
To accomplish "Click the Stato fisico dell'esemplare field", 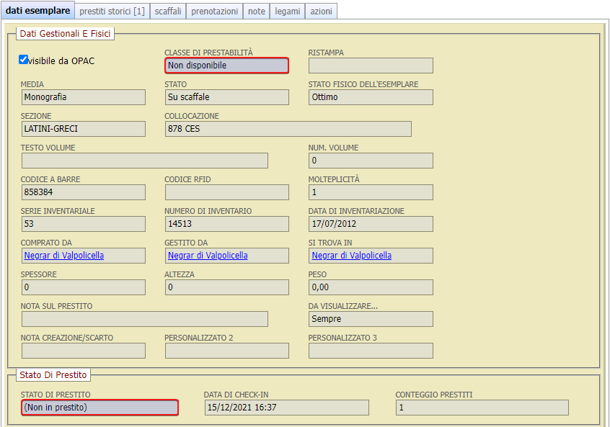I will click(x=371, y=97).
